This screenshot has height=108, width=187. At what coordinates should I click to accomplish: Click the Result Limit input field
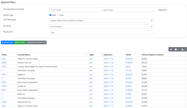click(102, 32)
